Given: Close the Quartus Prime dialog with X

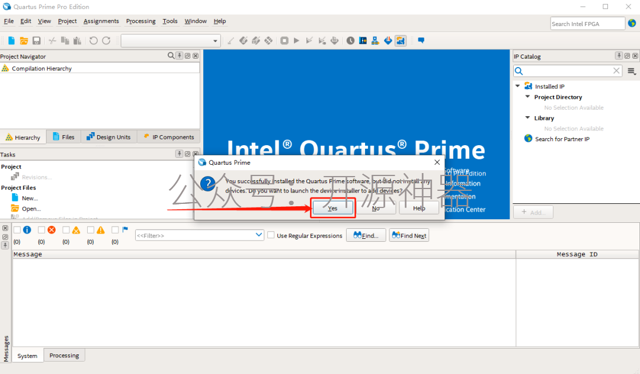Looking at the screenshot, I should [437, 162].
